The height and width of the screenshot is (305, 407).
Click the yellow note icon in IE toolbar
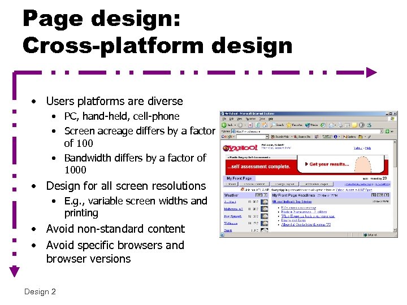tap(354, 125)
